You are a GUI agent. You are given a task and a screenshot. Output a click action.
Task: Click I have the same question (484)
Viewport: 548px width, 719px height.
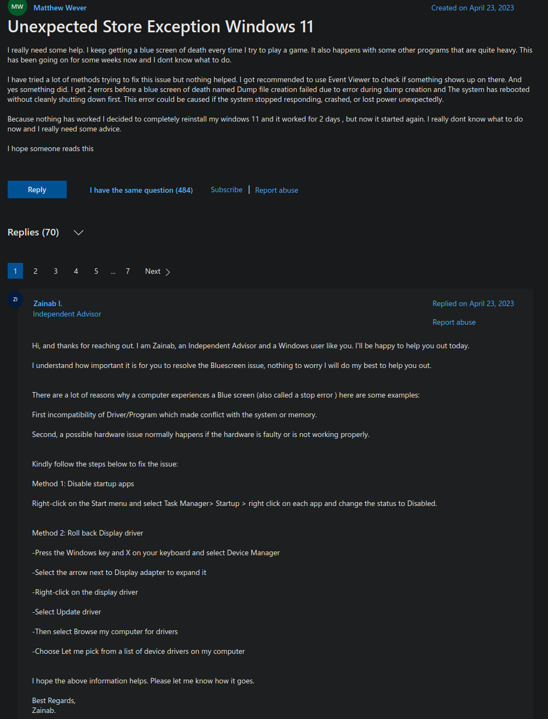[141, 190]
